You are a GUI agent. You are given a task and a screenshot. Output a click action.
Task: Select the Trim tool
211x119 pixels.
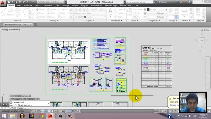pos(62,10)
